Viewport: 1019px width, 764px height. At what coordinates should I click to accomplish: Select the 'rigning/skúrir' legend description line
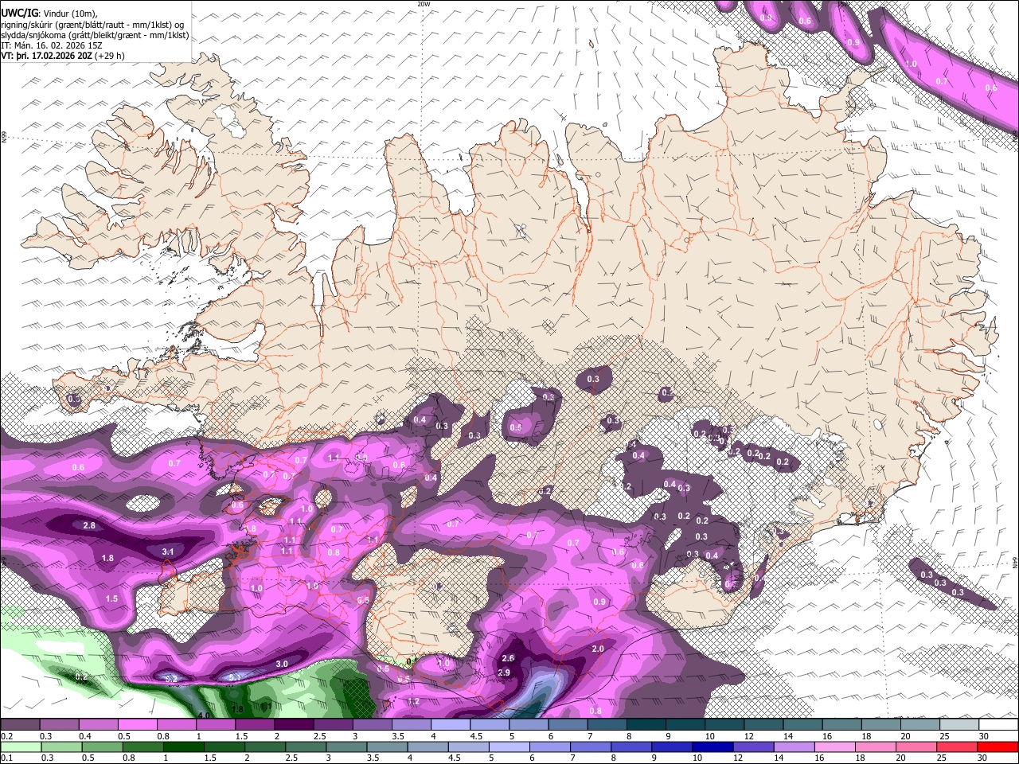click(x=94, y=24)
